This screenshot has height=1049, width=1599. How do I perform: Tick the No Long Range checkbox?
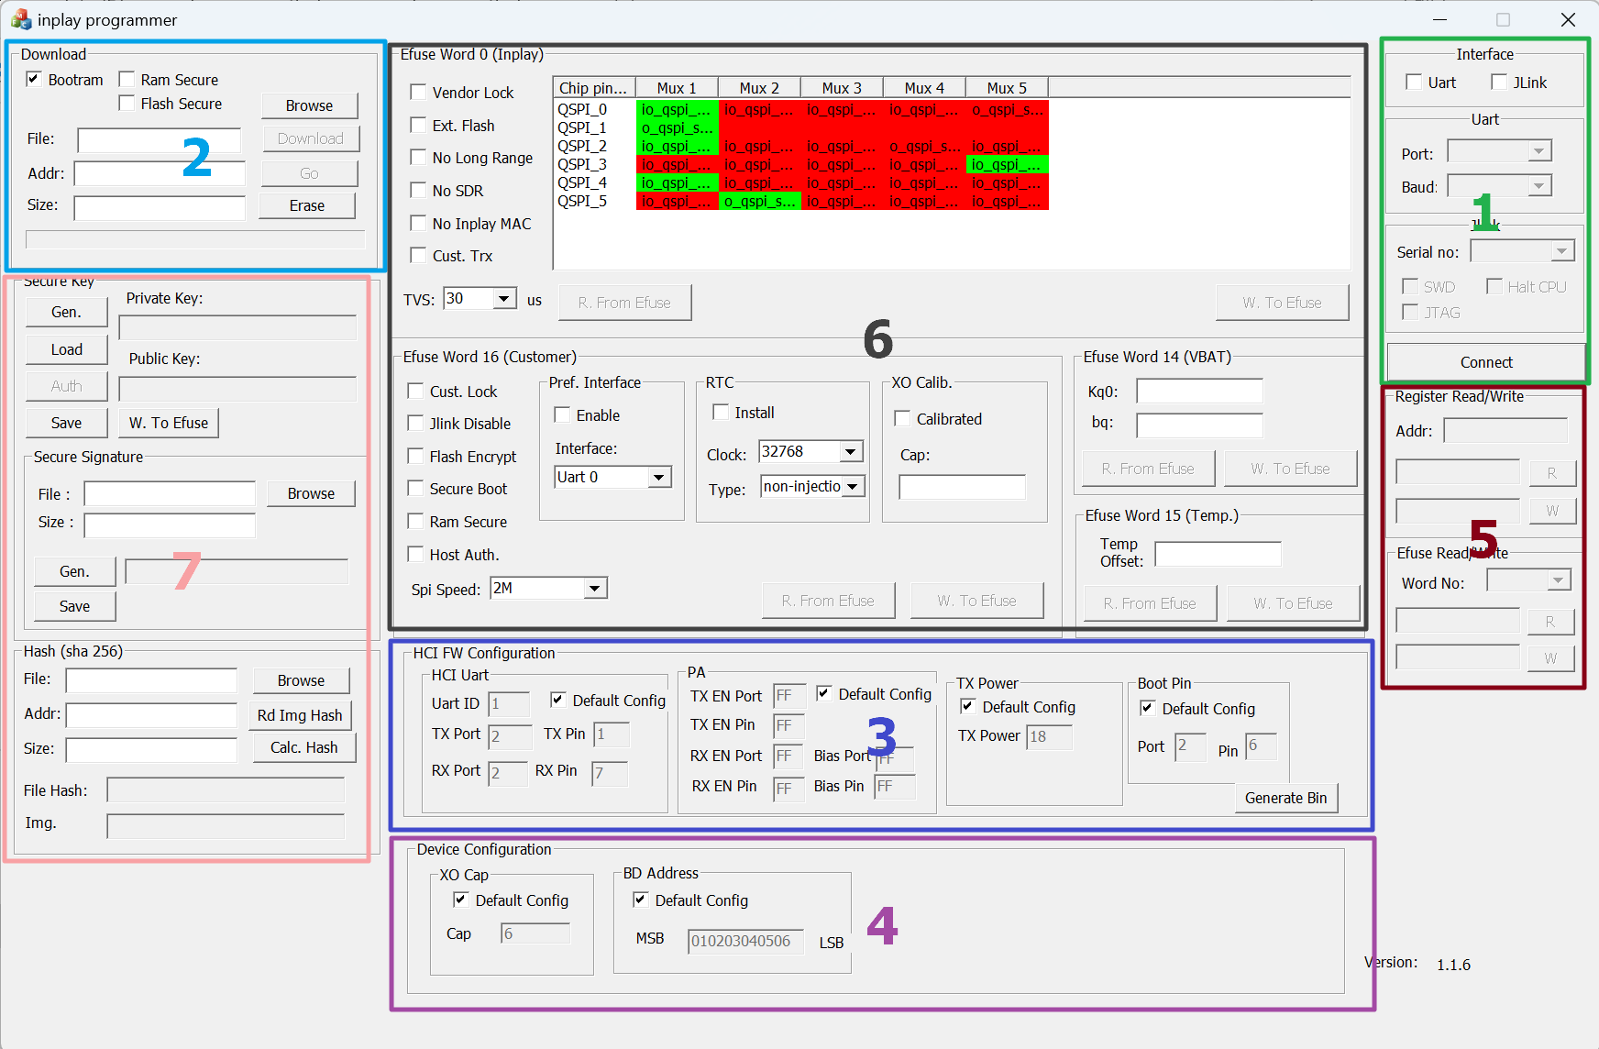click(418, 157)
